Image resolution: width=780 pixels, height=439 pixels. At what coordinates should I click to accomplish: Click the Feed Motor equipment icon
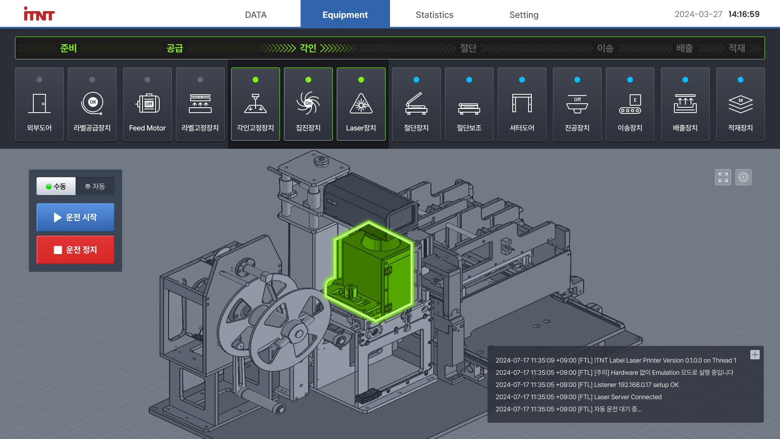tap(147, 104)
